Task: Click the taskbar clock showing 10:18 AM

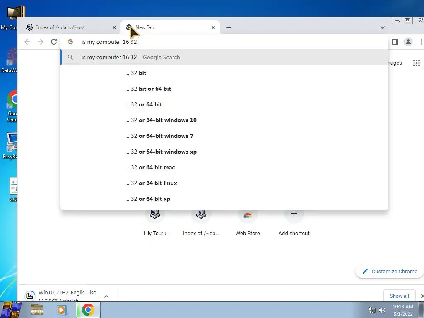Action: (x=402, y=310)
